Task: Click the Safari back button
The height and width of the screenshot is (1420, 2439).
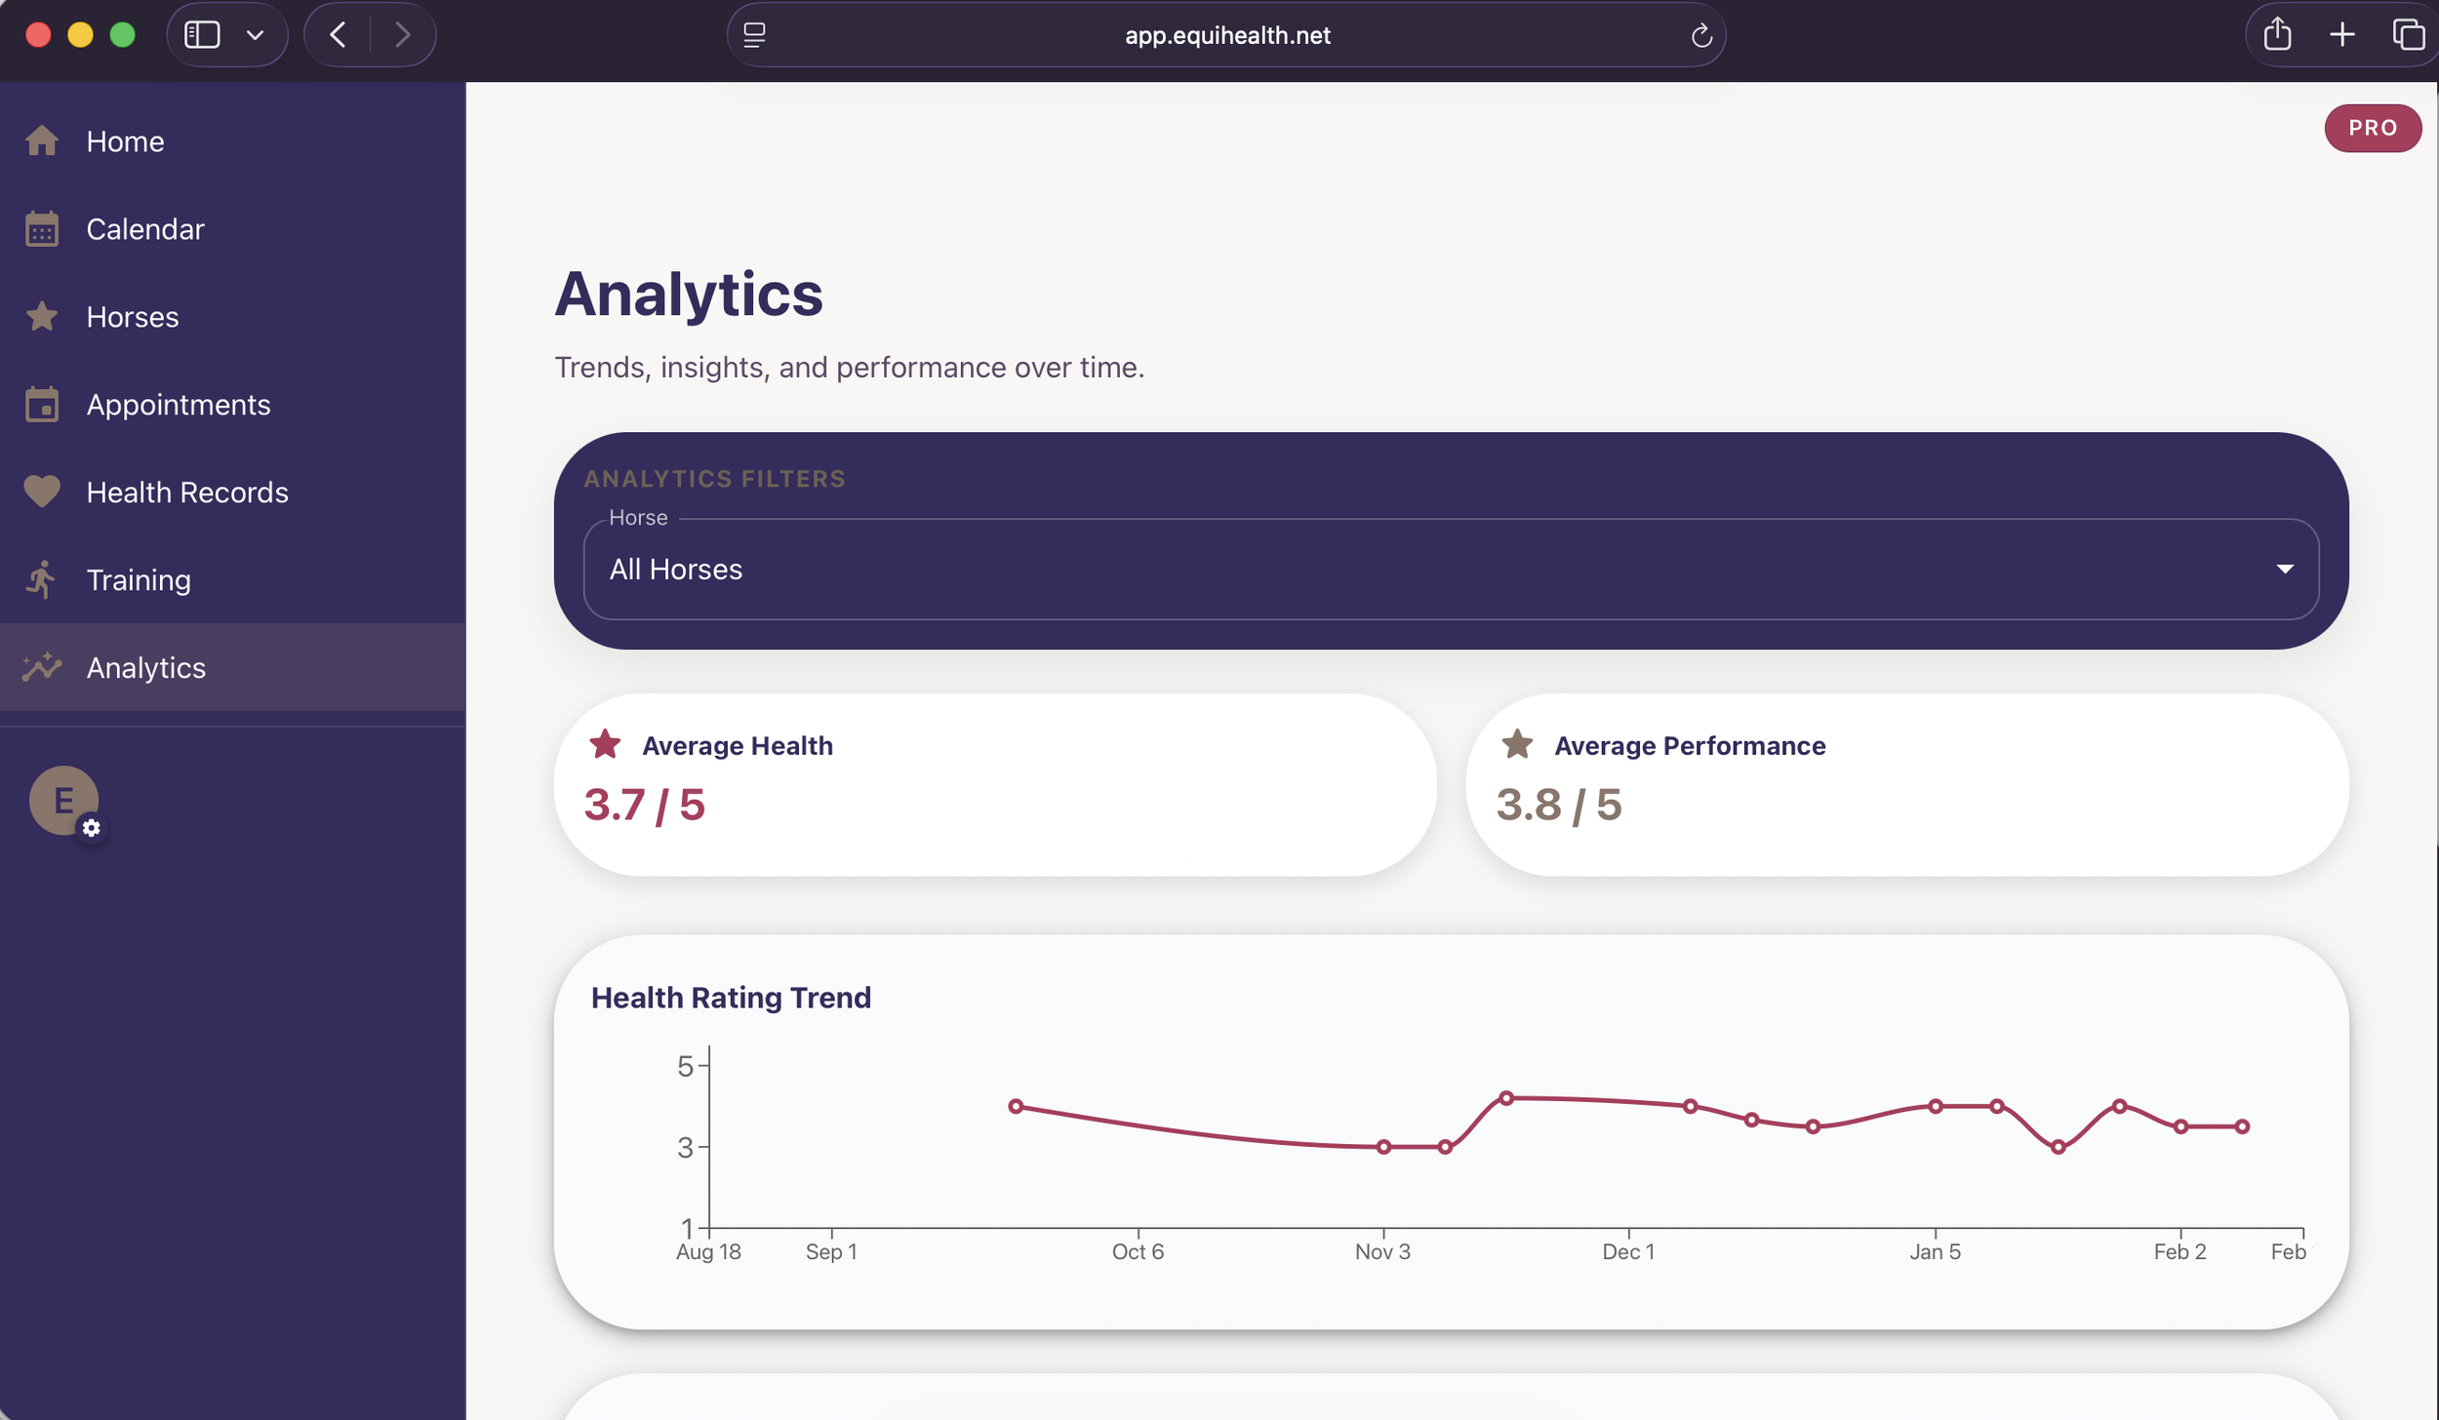Action: point(339,35)
